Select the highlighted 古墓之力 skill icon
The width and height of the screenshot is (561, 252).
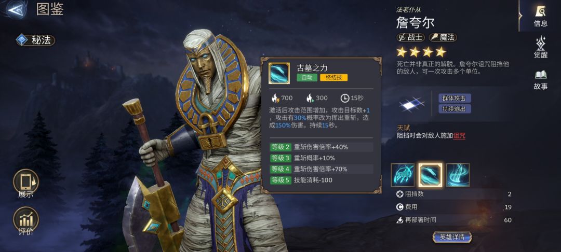[x=431, y=175]
